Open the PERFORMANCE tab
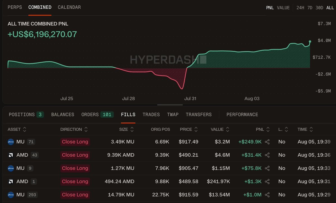Image resolution: width=336 pixels, height=203 pixels. (x=242, y=115)
